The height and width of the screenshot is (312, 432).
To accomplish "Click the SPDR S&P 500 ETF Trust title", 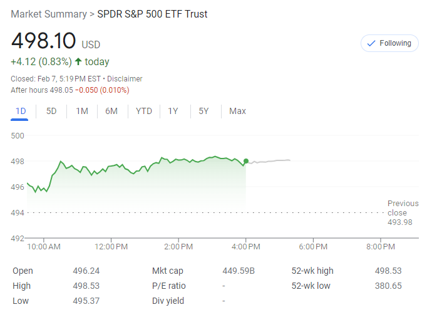I will pyautogui.click(x=161, y=14).
